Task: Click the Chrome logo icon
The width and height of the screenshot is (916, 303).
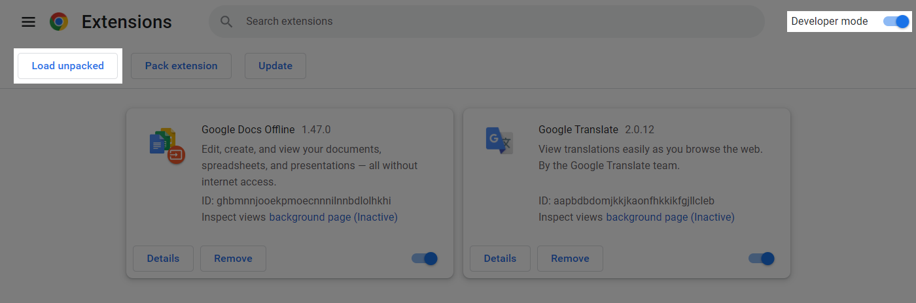Action: tap(59, 22)
